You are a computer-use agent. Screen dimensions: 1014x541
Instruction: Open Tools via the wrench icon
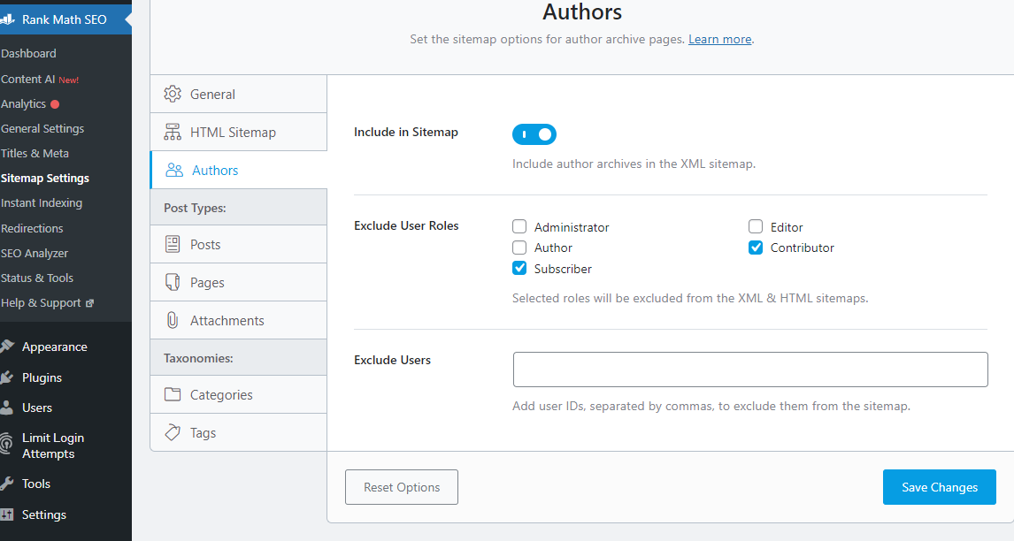(x=9, y=484)
